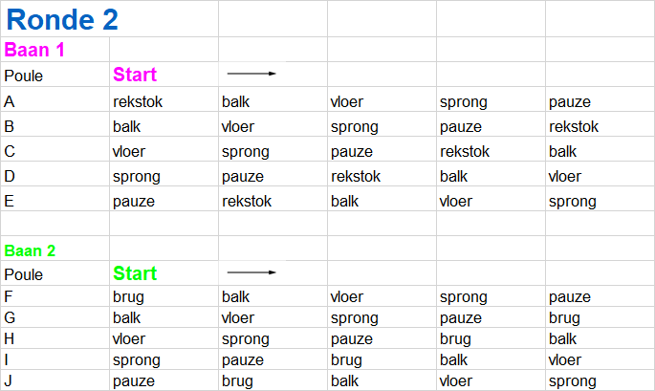Click the empty cell right of Ronde 2
655x391 pixels.
[273, 19]
